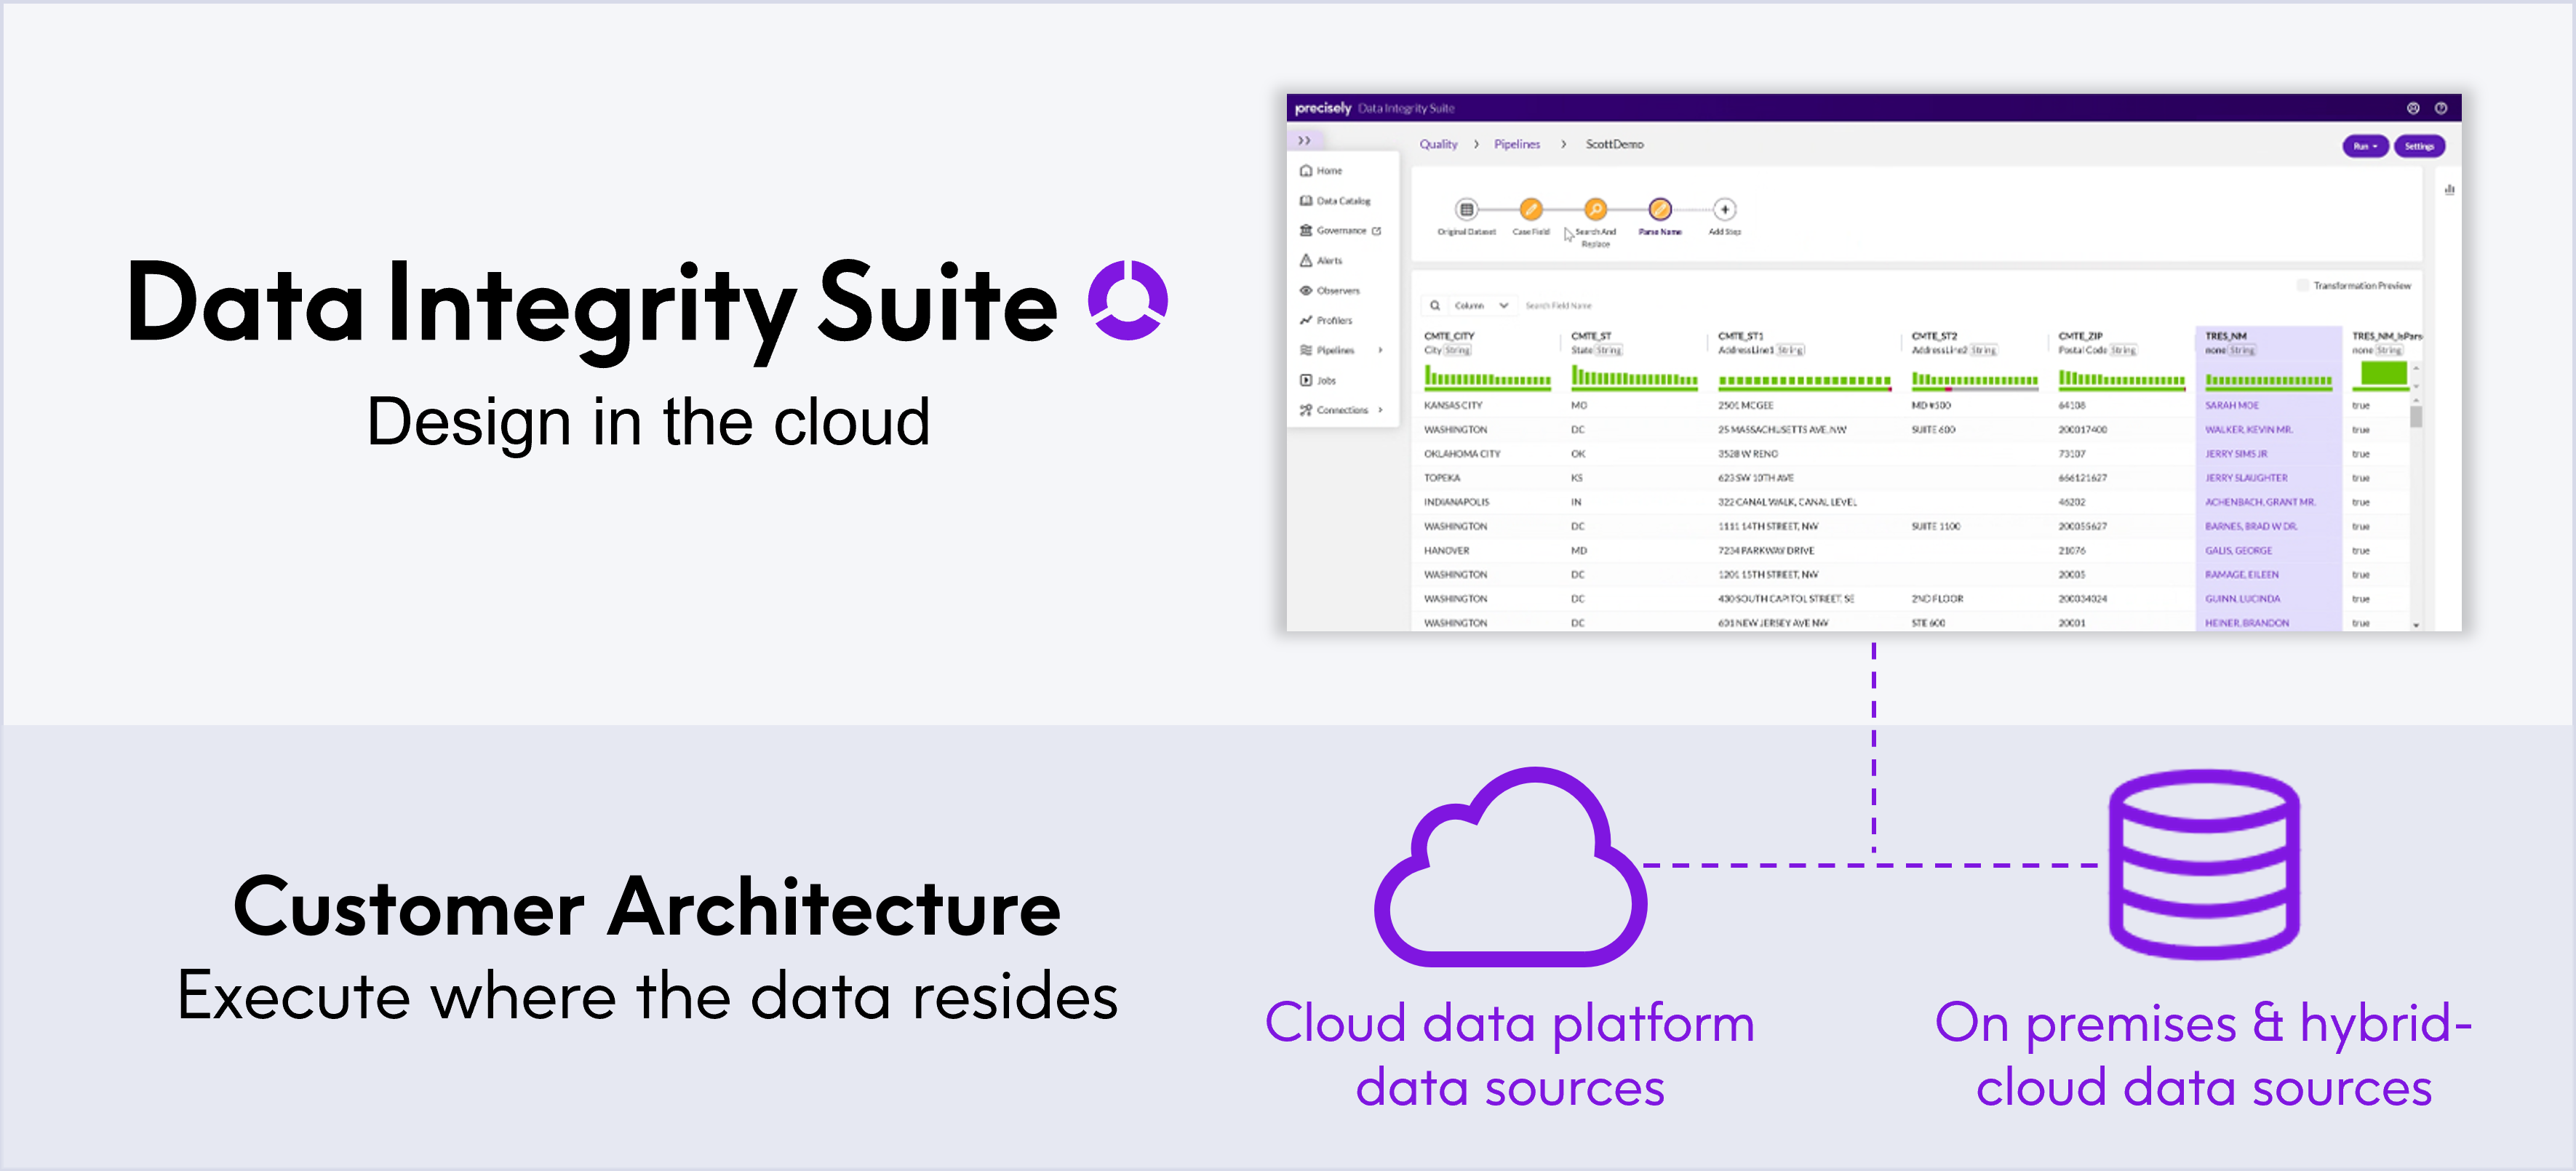2576x1171 pixels.
Task: Click the OKLAHOMA CITY cell
Action: [1462, 454]
